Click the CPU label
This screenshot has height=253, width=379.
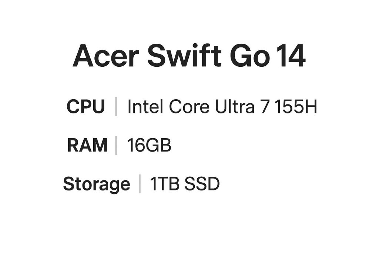(x=86, y=106)
